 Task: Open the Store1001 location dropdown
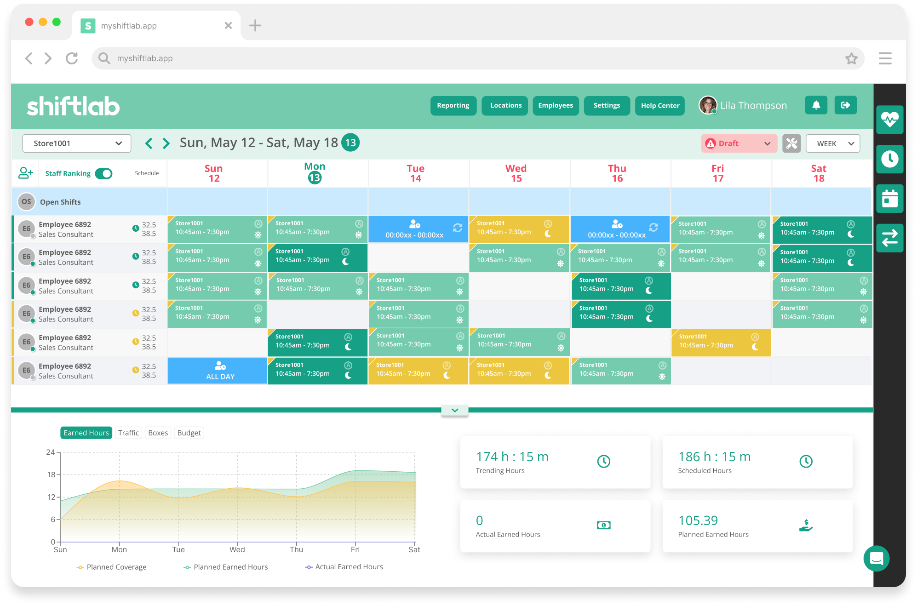pos(77,143)
